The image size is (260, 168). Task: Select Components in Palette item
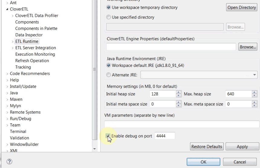(x=36, y=28)
